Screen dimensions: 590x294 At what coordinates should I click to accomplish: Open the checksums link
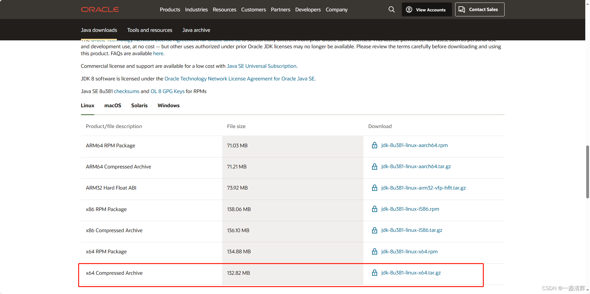pos(127,91)
